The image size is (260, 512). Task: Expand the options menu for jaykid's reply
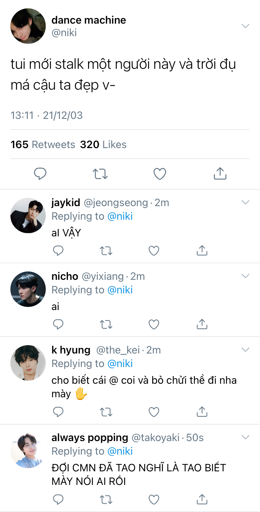[245, 202]
